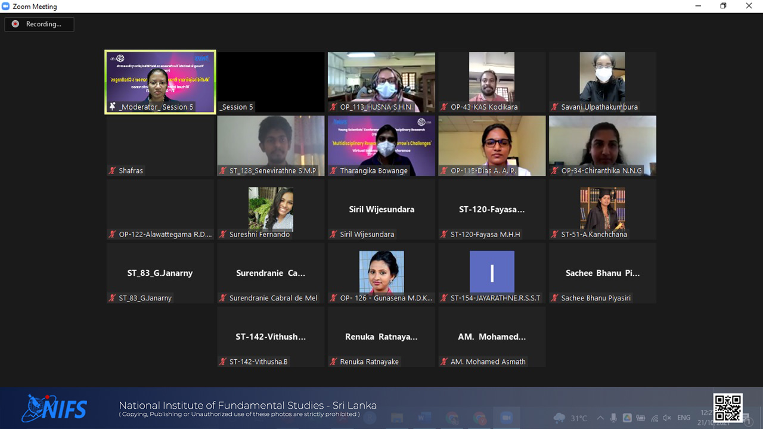
Task: Click muted mic icon beside OP_113_HUSNA S.H.N
Action: coord(334,107)
